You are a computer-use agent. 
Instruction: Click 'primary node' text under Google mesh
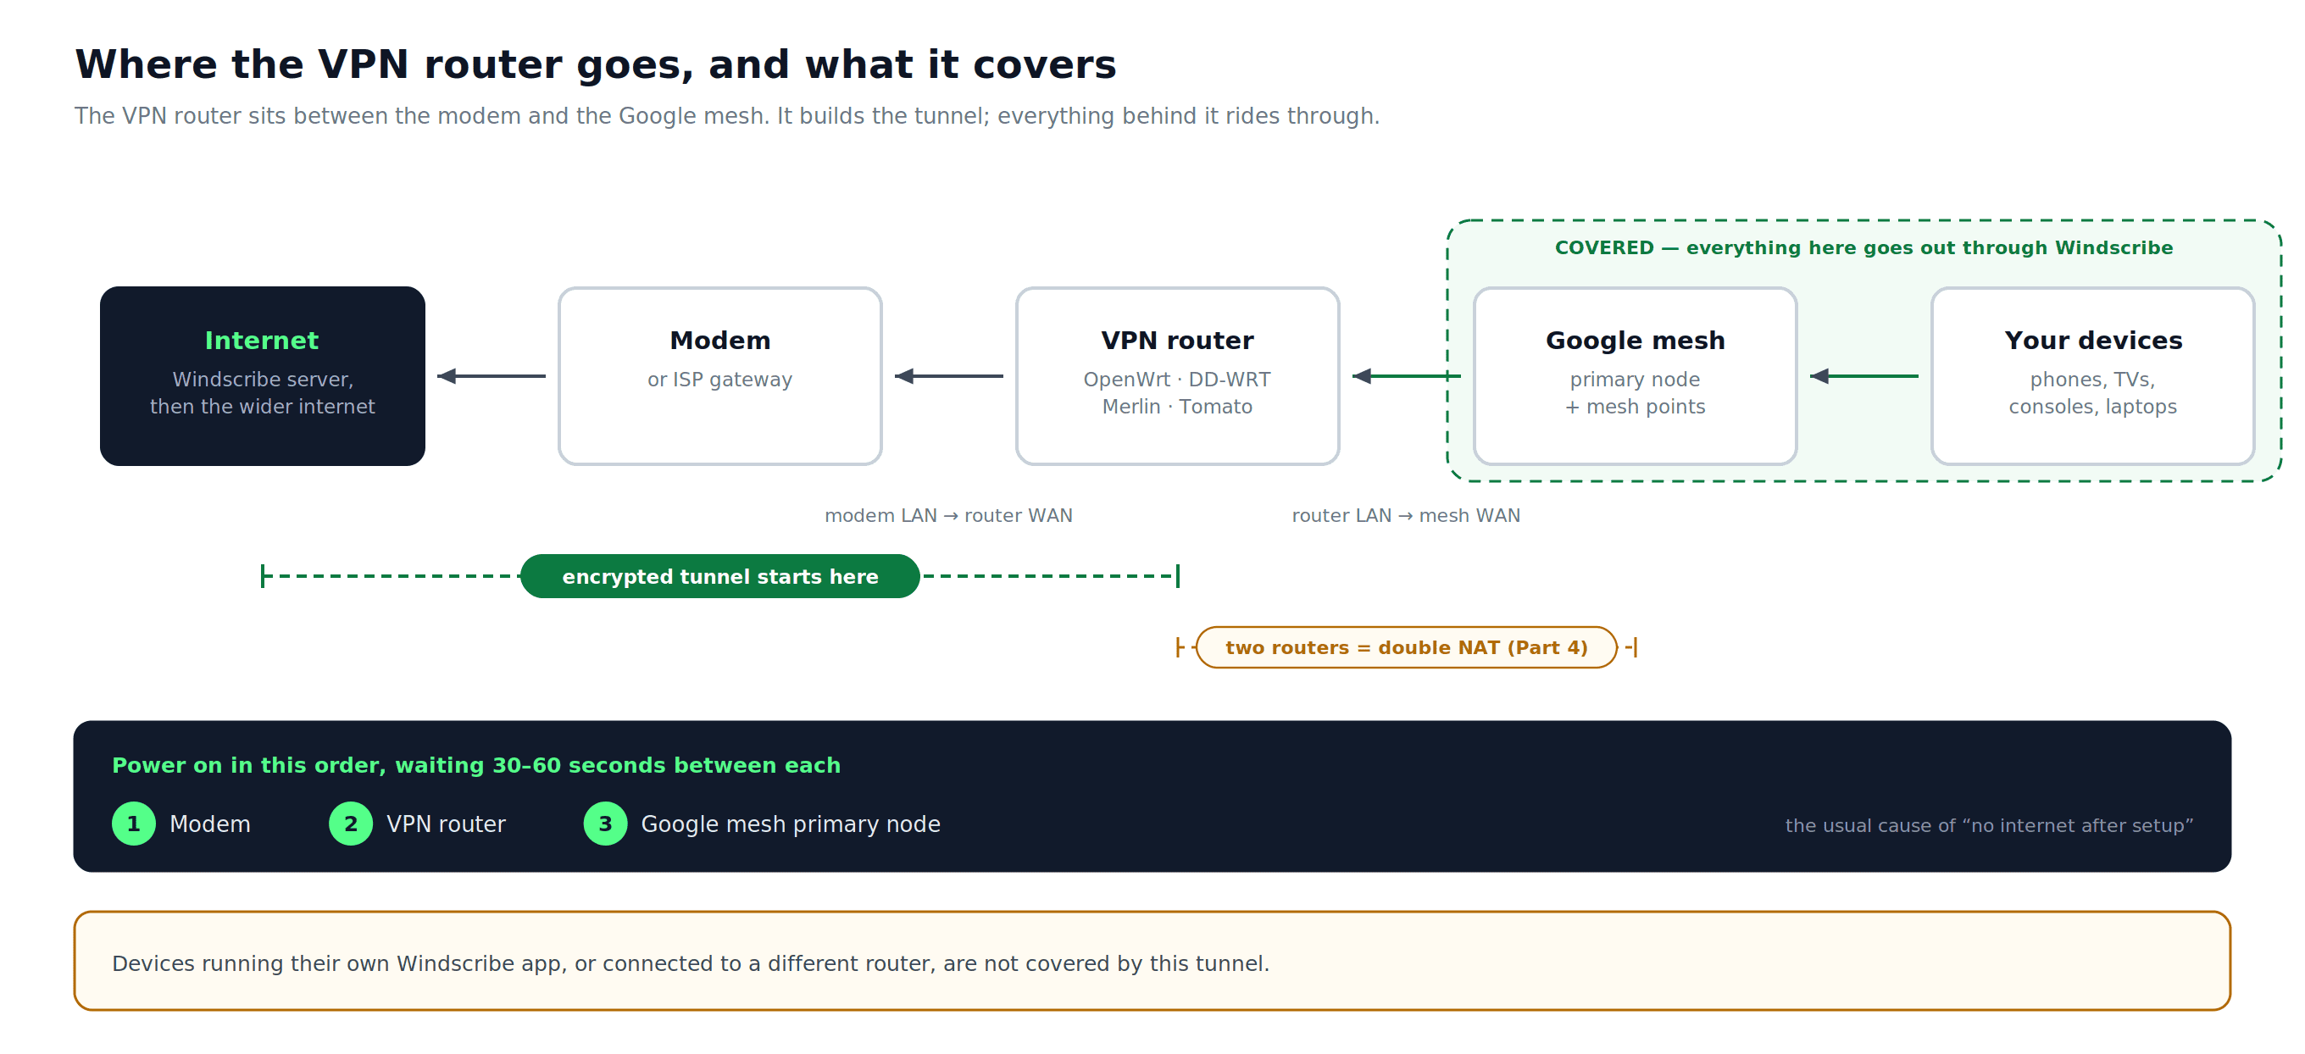coord(1635,380)
